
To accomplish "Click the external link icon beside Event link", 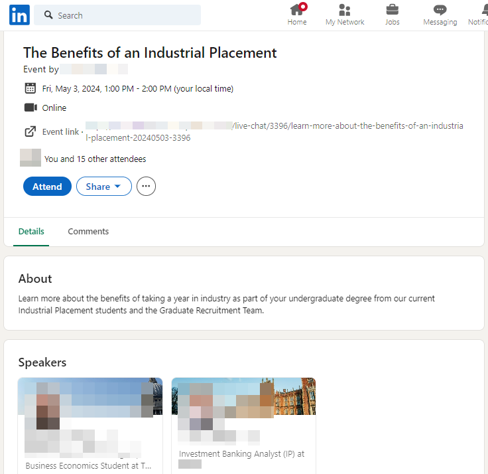I will [x=30, y=131].
